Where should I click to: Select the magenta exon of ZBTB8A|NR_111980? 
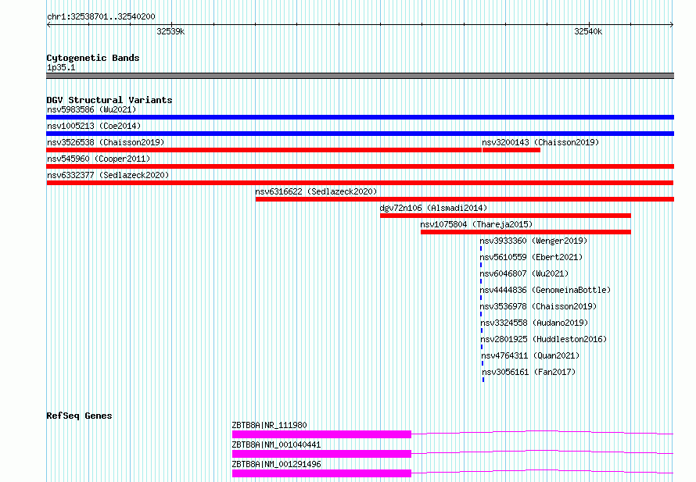(322, 434)
